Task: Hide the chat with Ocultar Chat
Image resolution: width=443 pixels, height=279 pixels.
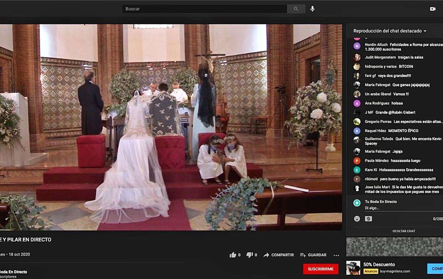Action: point(403,231)
